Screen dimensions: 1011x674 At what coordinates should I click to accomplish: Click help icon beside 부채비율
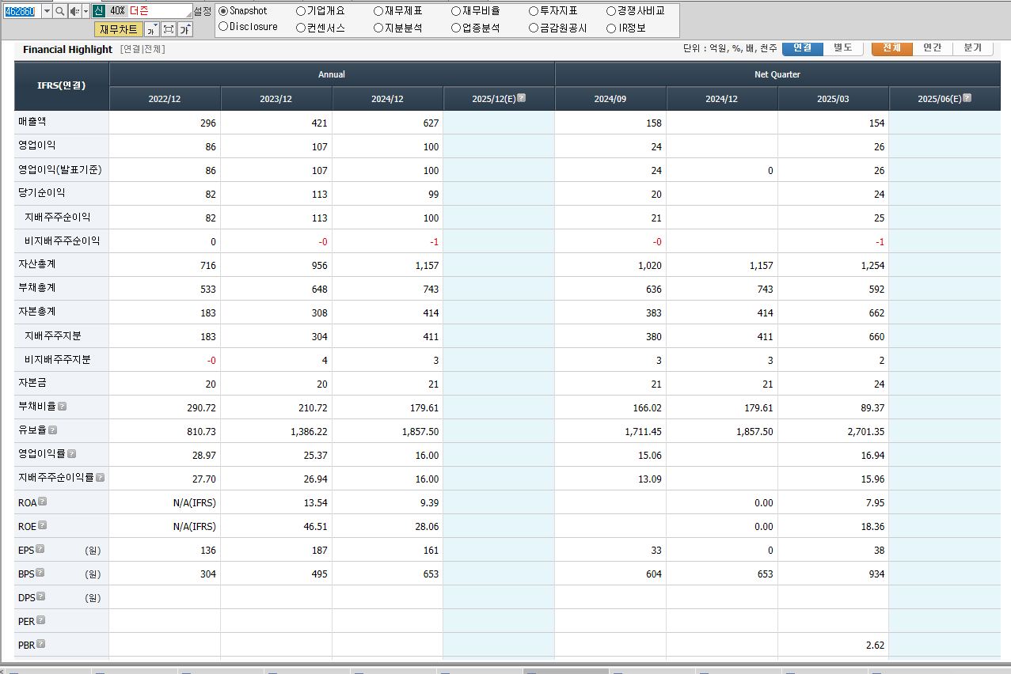pos(62,407)
